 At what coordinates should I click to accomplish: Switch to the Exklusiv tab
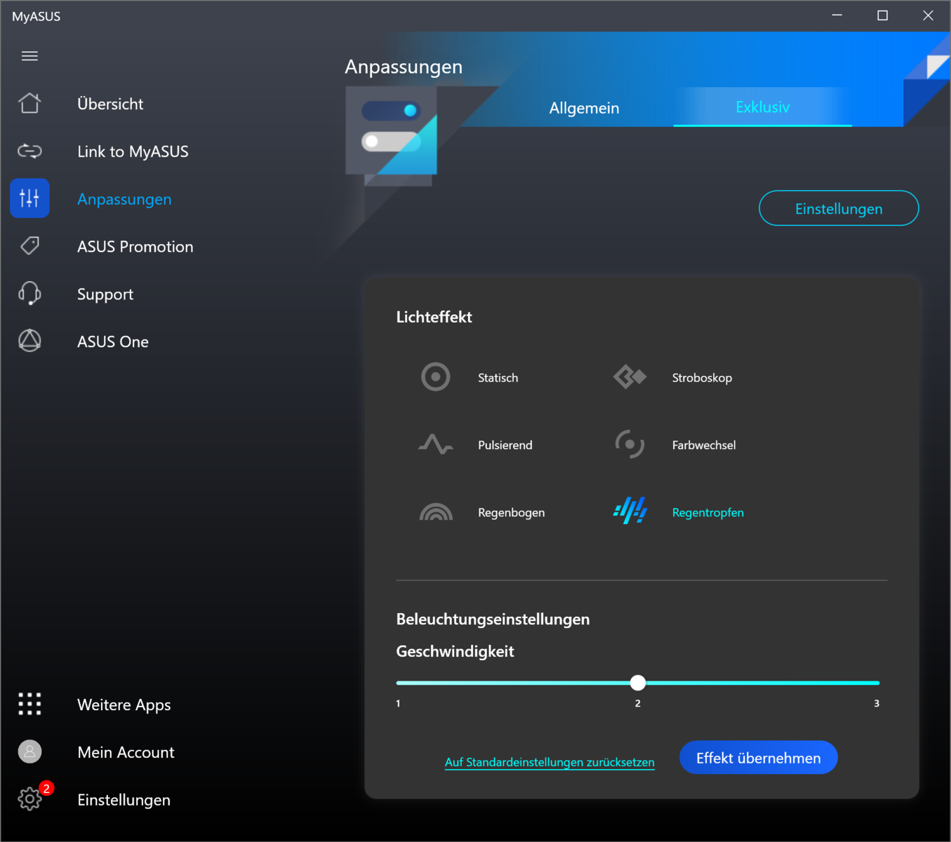(763, 107)
